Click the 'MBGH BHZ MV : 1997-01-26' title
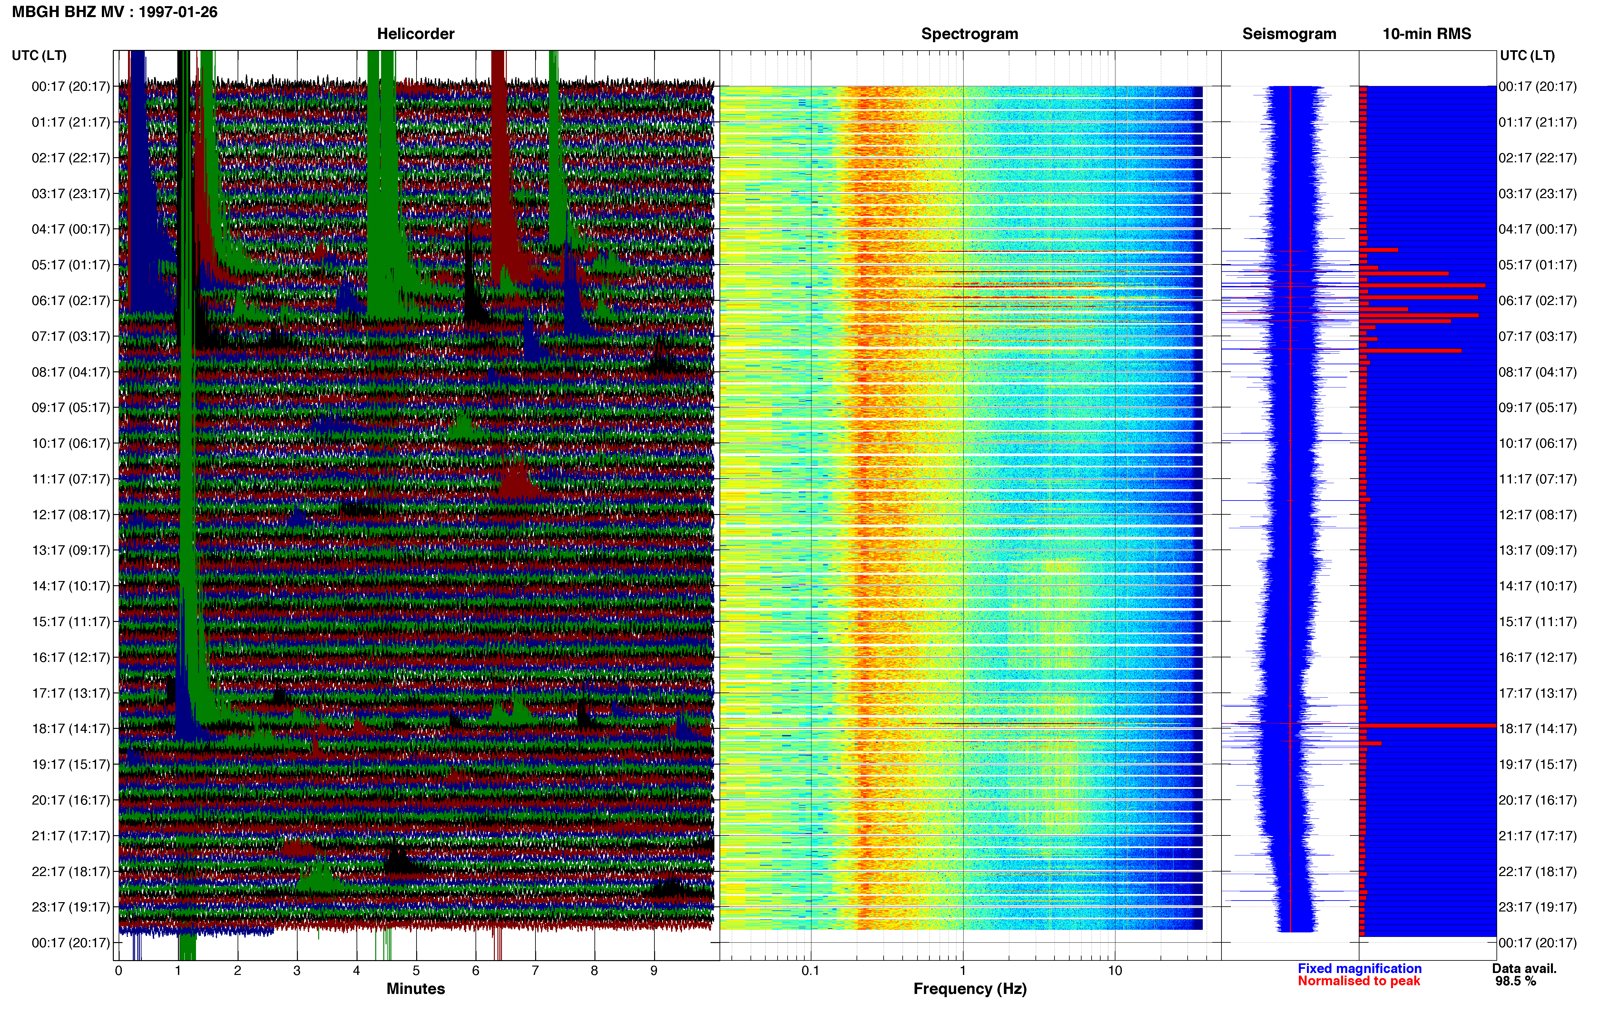This screenshot has width=1618, height=1011. [x=114, y=12]
